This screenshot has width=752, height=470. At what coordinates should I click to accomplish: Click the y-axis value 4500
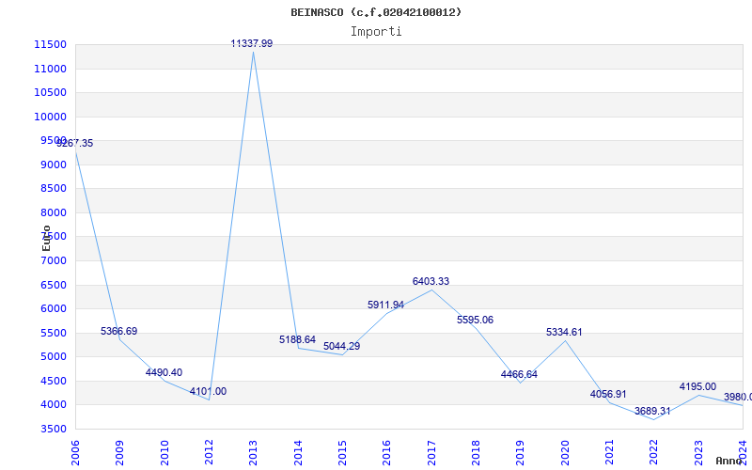point(53,381)
